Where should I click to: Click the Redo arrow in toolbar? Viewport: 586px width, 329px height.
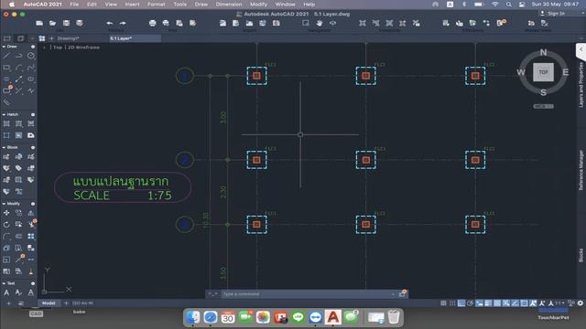pyautogui.click(x=123, y=23)
